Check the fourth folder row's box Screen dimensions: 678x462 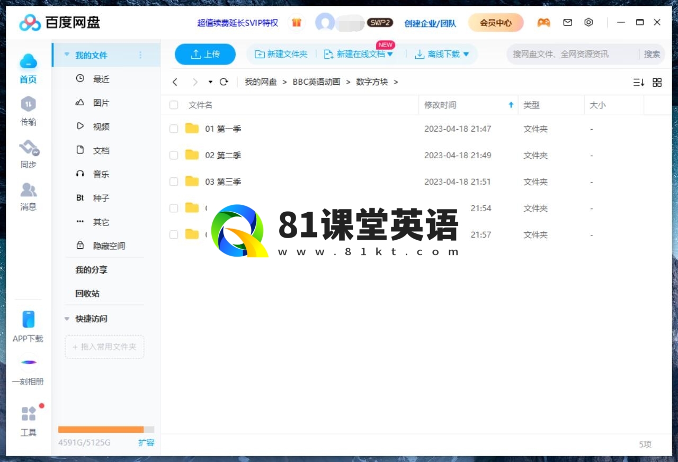click(x=174, y=208)
